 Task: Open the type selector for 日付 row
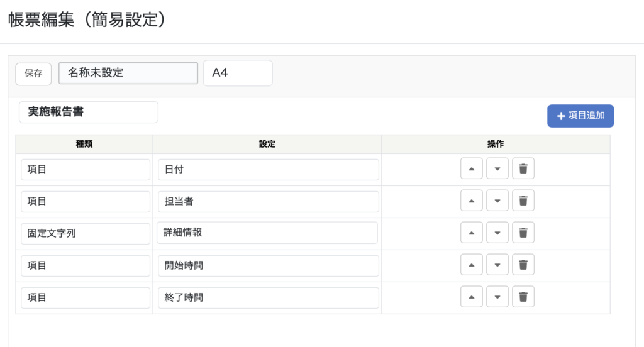pos(86,170)
